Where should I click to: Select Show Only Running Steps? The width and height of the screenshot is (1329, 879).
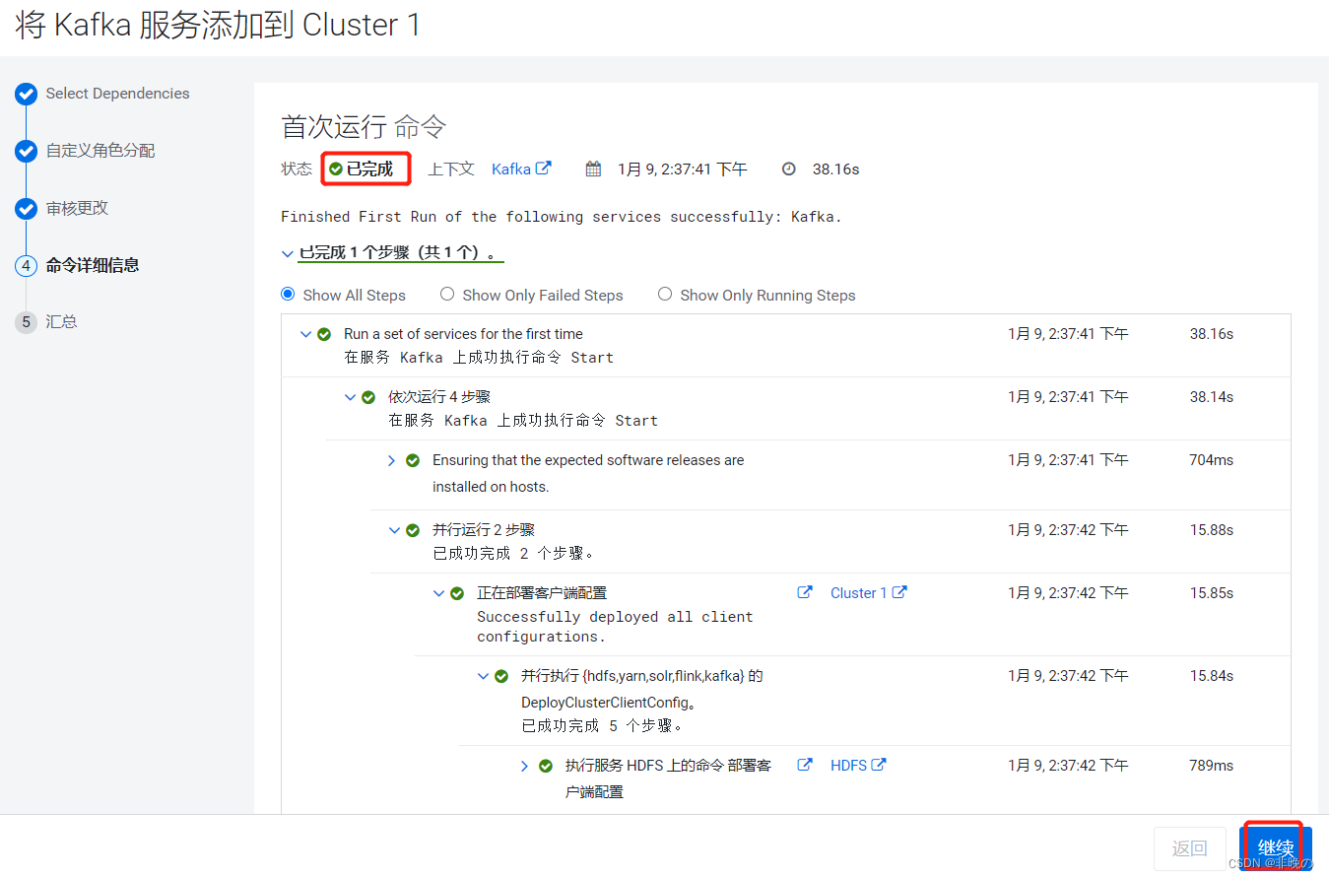(x=665, y=294)
